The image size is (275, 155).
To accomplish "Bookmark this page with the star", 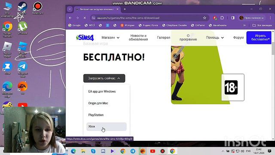I will (x=205, y=18).
